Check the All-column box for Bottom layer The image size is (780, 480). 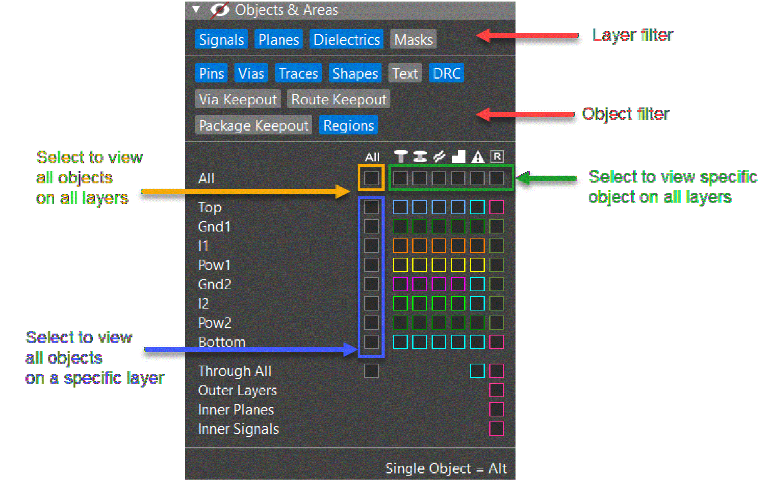[372, 342]
